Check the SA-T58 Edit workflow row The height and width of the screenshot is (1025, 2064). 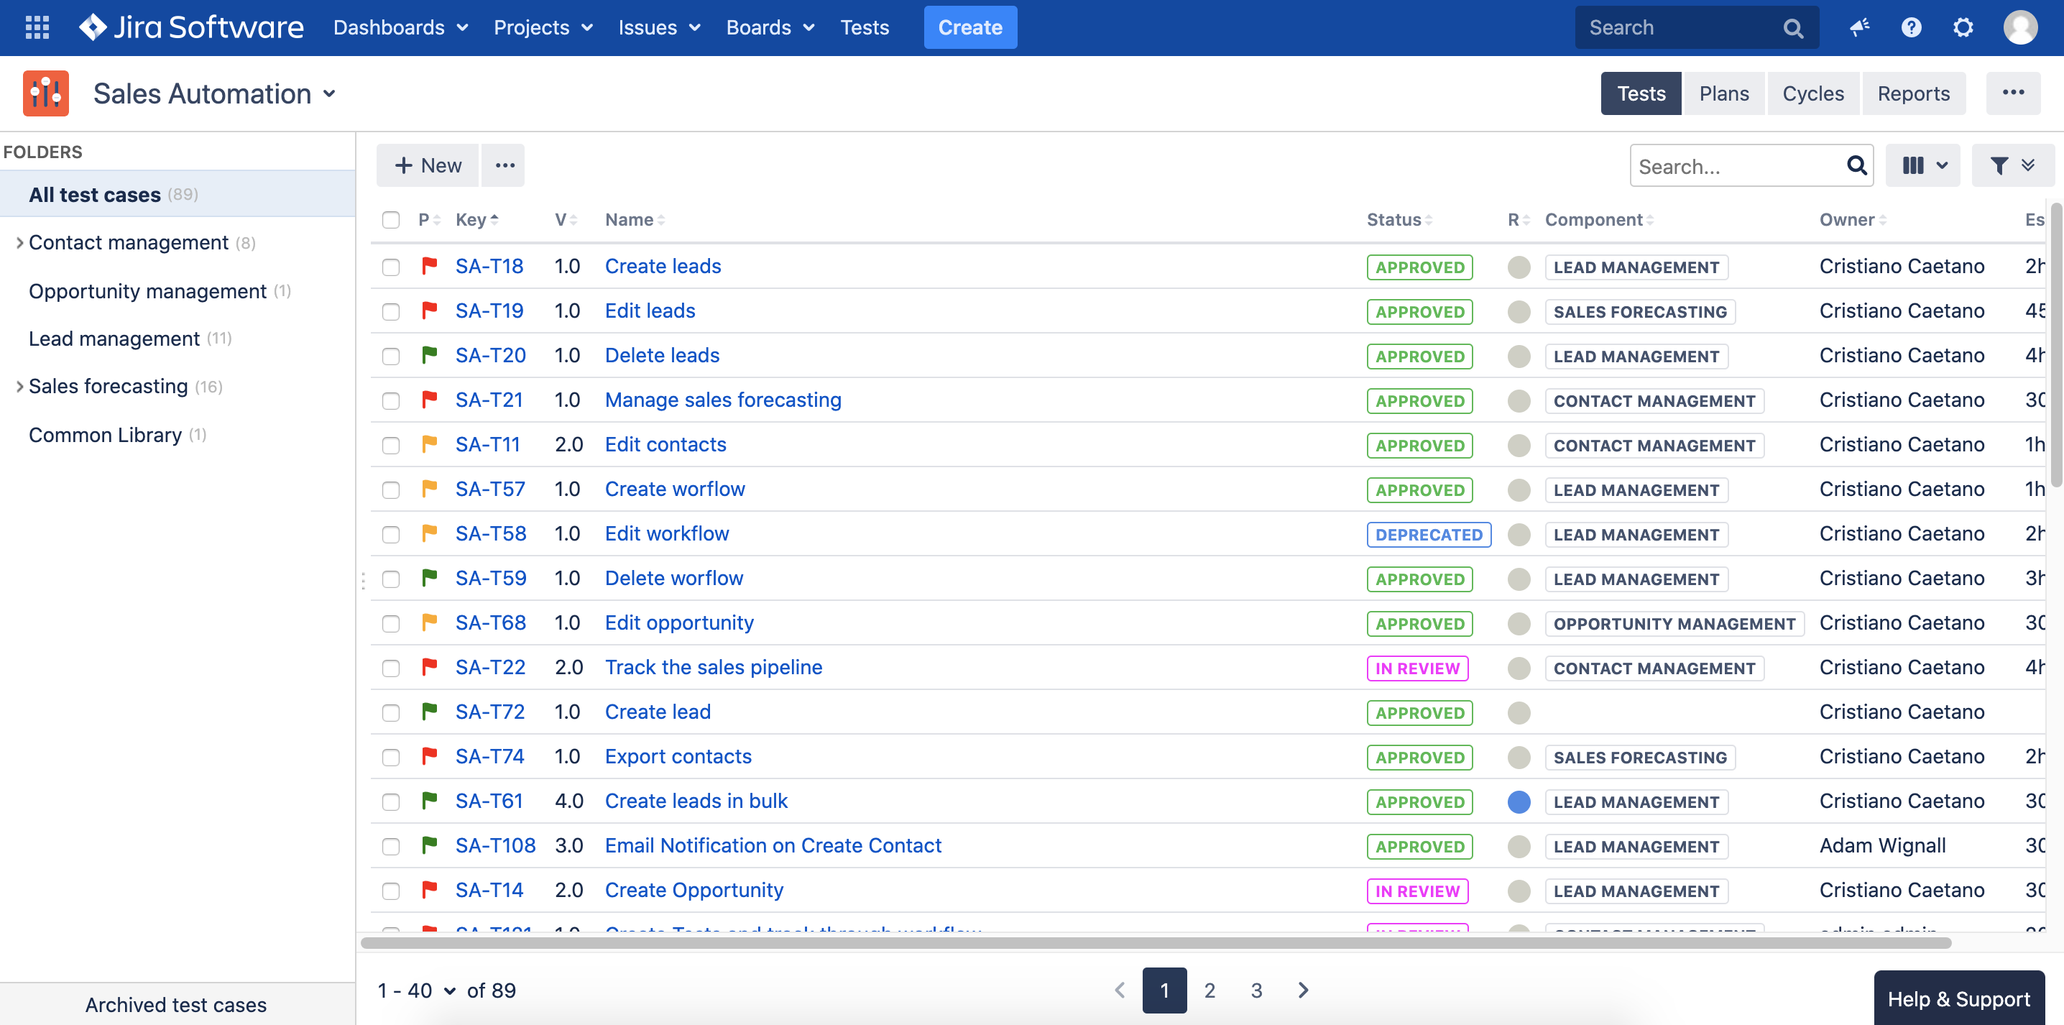[x=390, y=534]
